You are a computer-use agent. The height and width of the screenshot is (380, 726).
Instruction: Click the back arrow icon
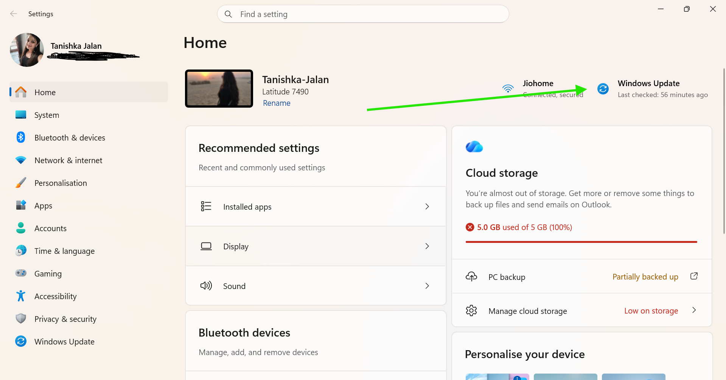click(x=14, y=14)
